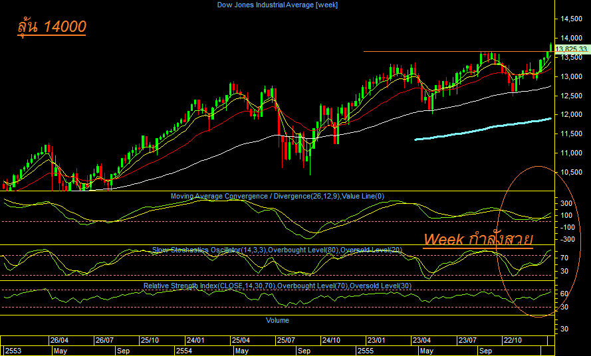Click the 60 value on RSI scale

pos(564,294)
